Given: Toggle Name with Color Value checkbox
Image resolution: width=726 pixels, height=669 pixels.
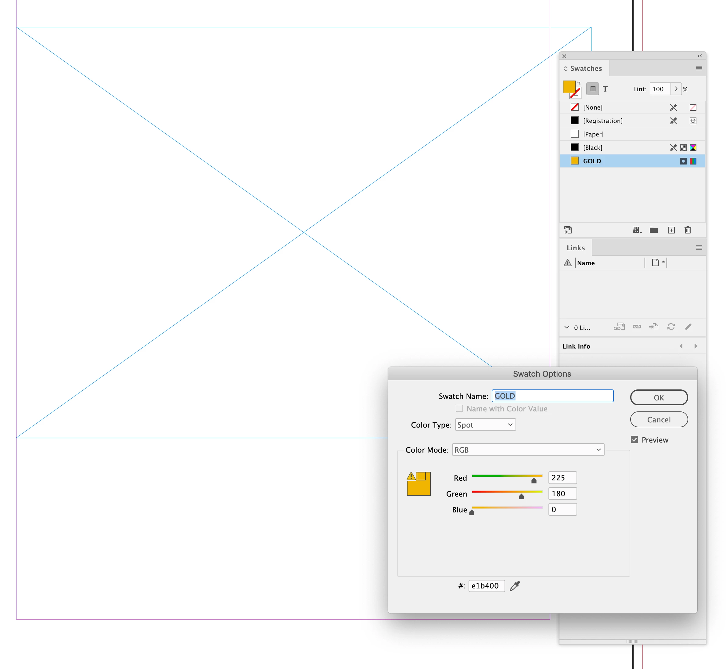Looking at the screenshot, I should pos(459,408).
